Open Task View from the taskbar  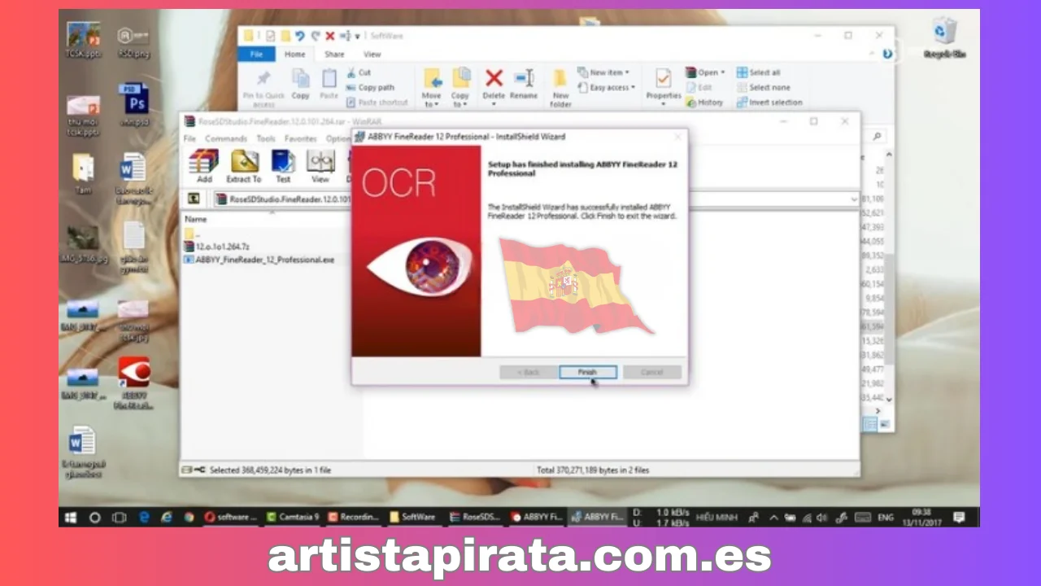coord(120,517)
